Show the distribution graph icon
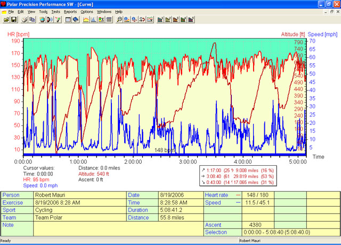This screenshot has width=341, height=245. pyautogui.click(x=94, y=20)
